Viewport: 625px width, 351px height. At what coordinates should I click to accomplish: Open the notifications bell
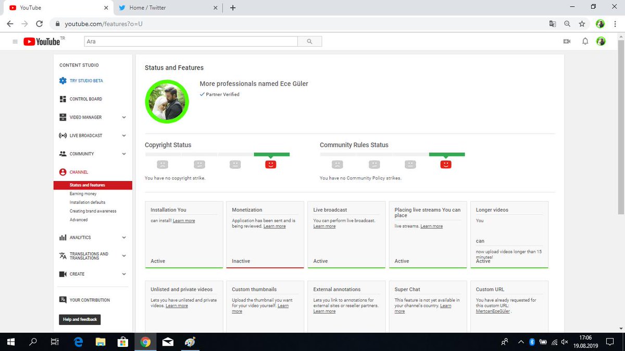(585, 42)
